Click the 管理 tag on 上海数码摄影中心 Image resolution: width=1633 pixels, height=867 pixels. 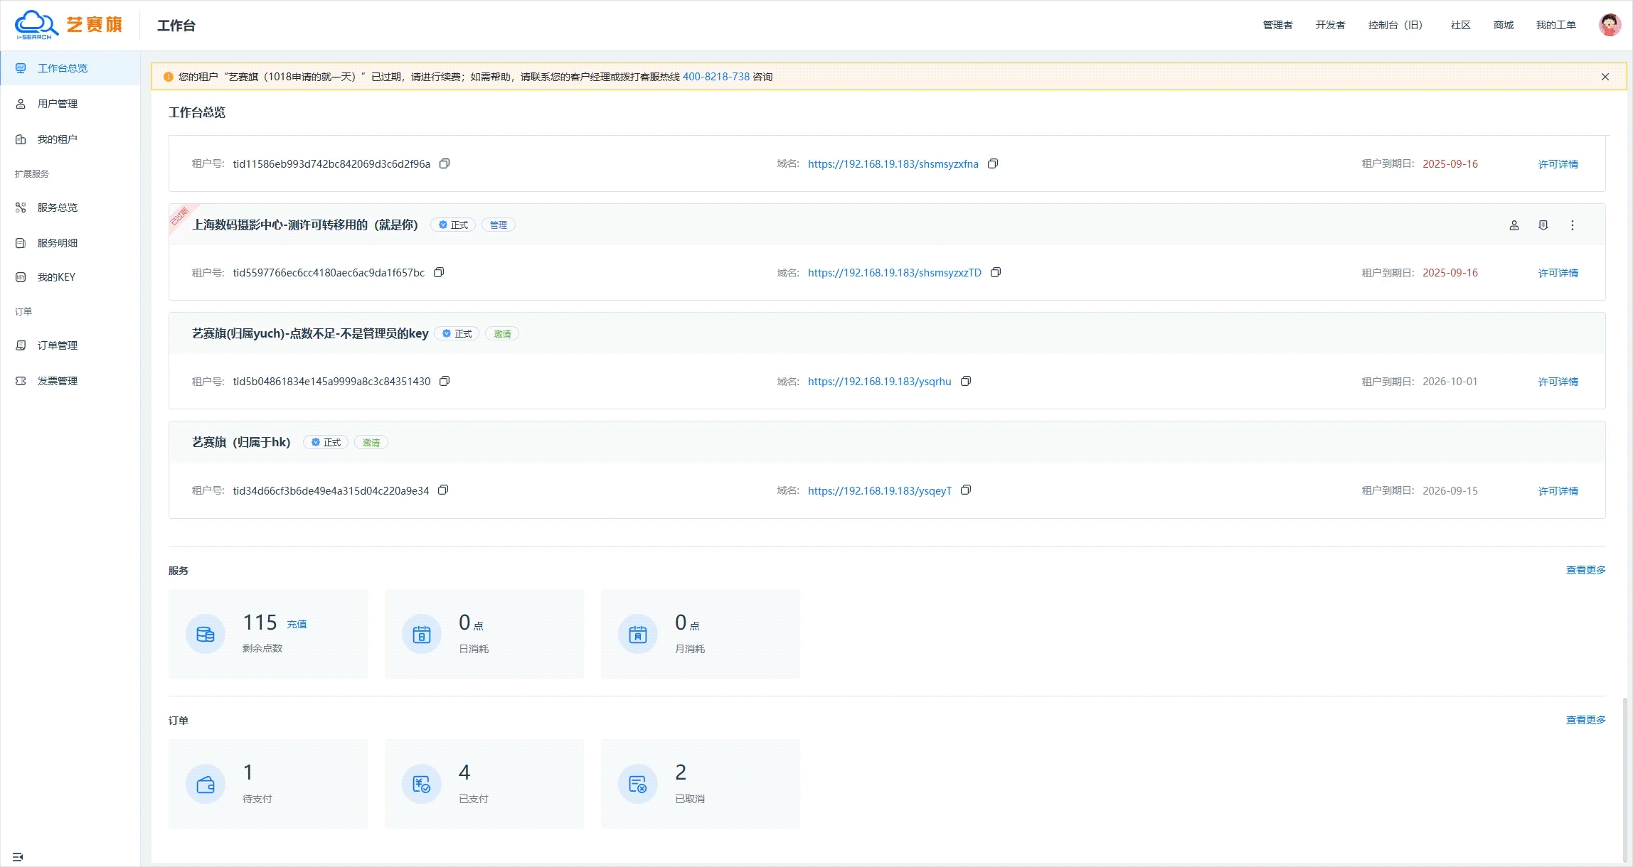pos(499,225)
